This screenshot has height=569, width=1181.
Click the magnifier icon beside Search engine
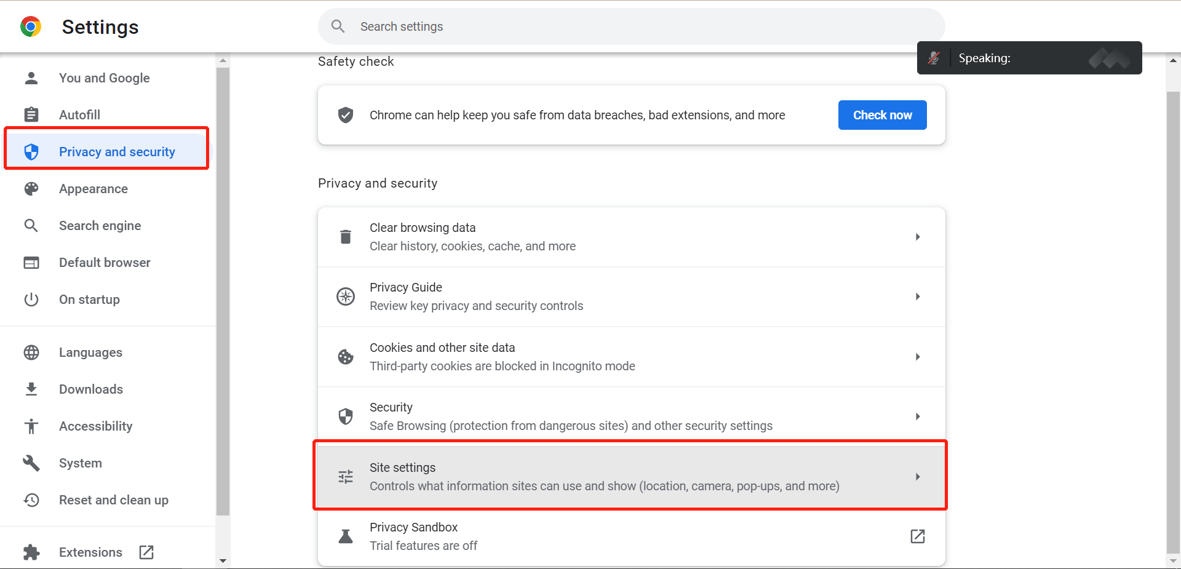31,226
